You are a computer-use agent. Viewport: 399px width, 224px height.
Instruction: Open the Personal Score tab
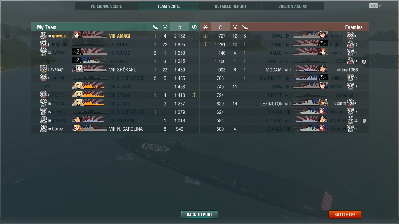(106, 6)
